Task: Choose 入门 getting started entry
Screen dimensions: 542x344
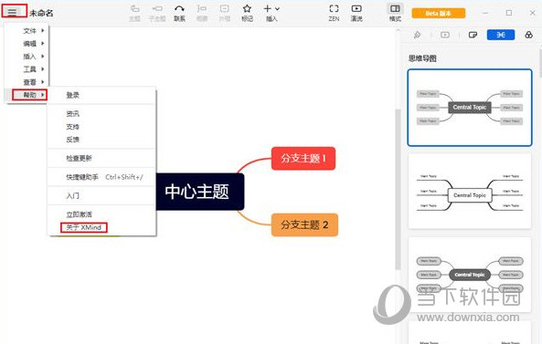Action: point(101,195)
